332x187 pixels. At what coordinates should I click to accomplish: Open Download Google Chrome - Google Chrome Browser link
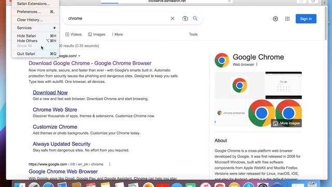pos(90,63)
